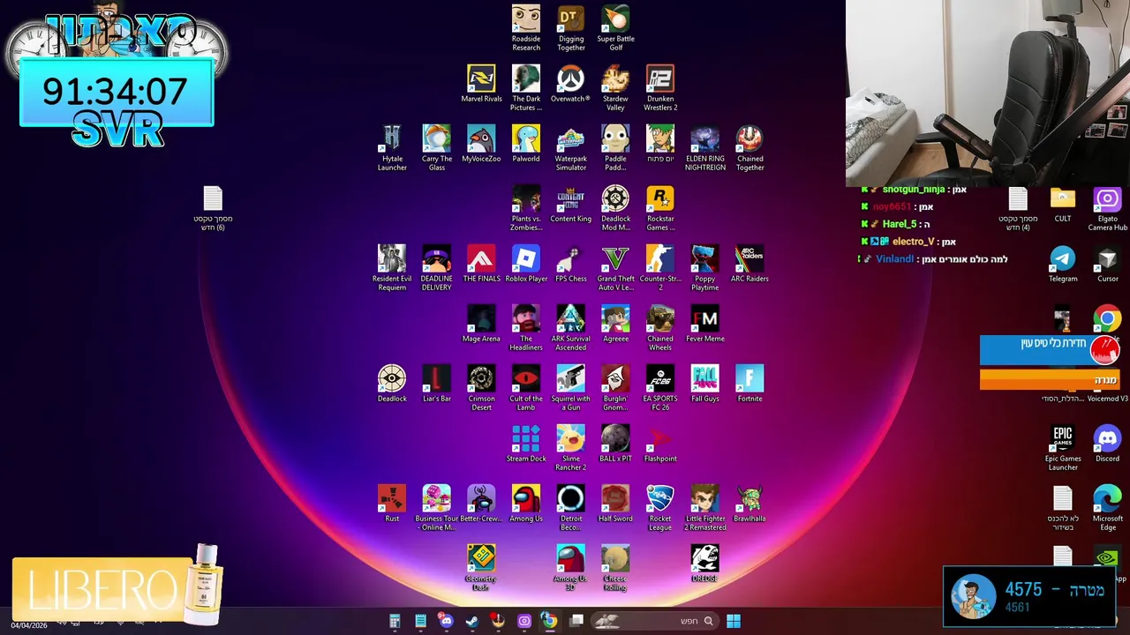Select the ELDEN RING NIGHTREIGN icon
This screenshot has width=1130, height=635.
[705, 148]
